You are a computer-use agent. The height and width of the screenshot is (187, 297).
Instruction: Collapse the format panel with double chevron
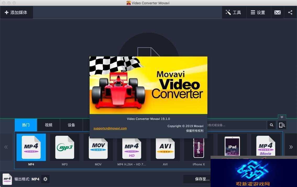[282, 117]
